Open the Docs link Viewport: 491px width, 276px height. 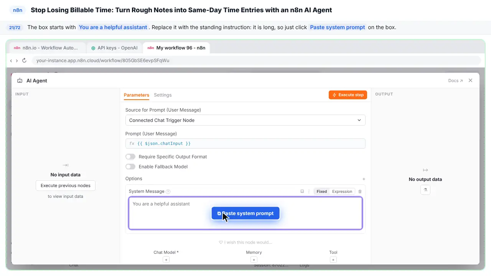click(x=455, y=80)
